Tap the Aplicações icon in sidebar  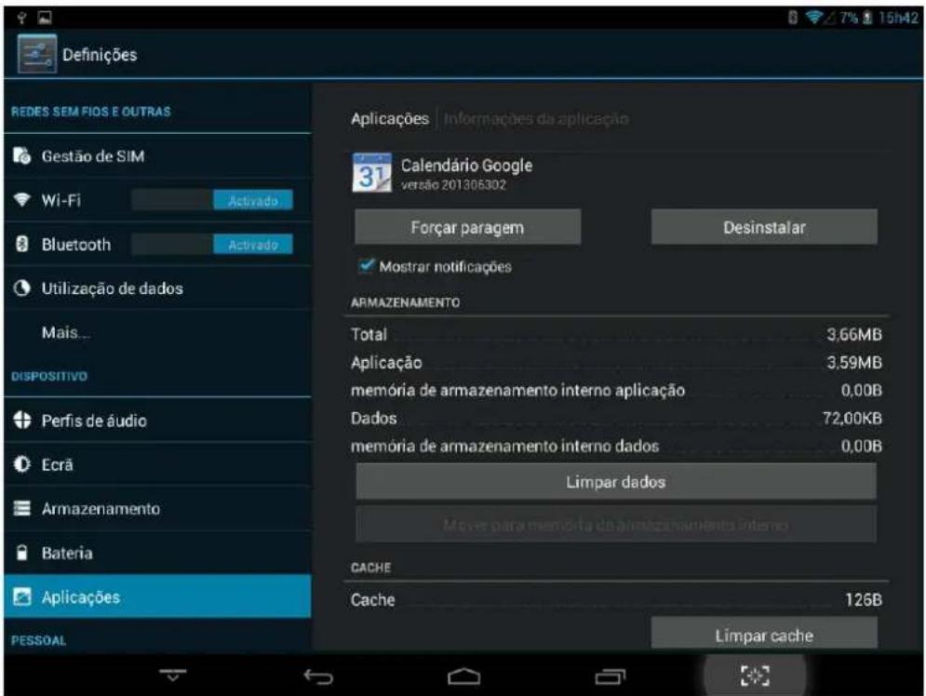click(21, 596)
